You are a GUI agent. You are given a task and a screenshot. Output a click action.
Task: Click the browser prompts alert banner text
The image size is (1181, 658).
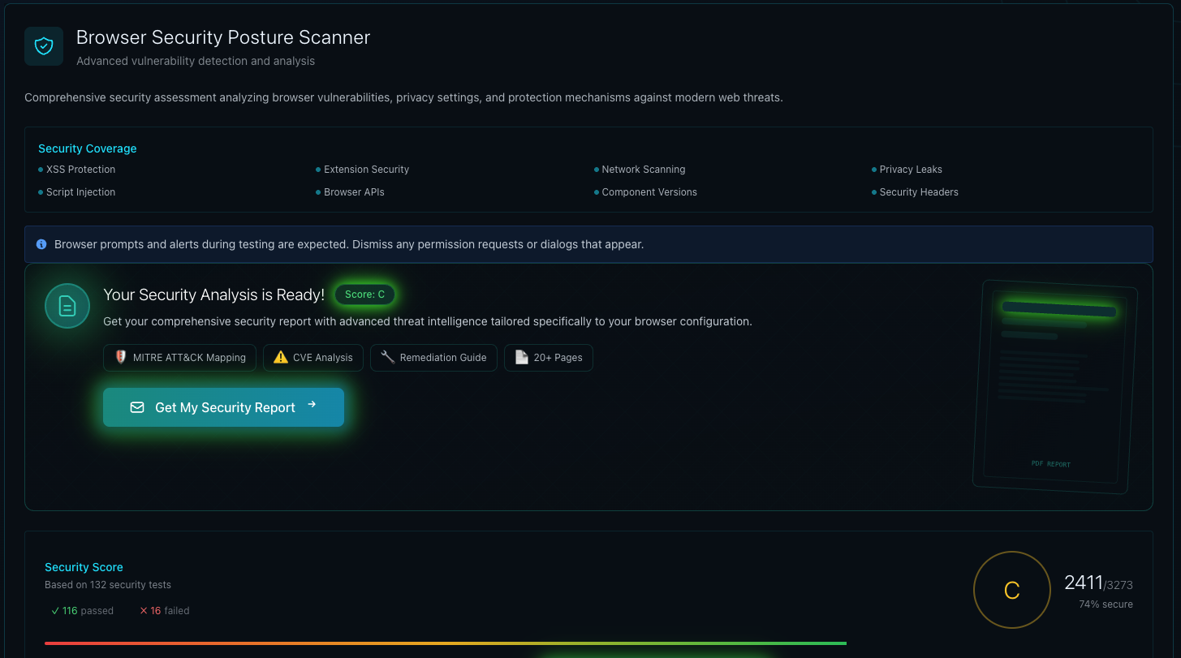pyautogui.click(x=349, y=244)
